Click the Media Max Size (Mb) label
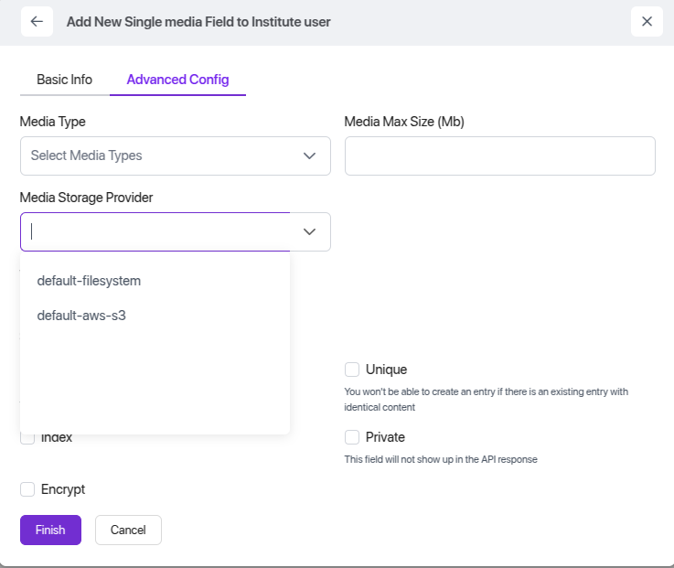 pos(404,122)
